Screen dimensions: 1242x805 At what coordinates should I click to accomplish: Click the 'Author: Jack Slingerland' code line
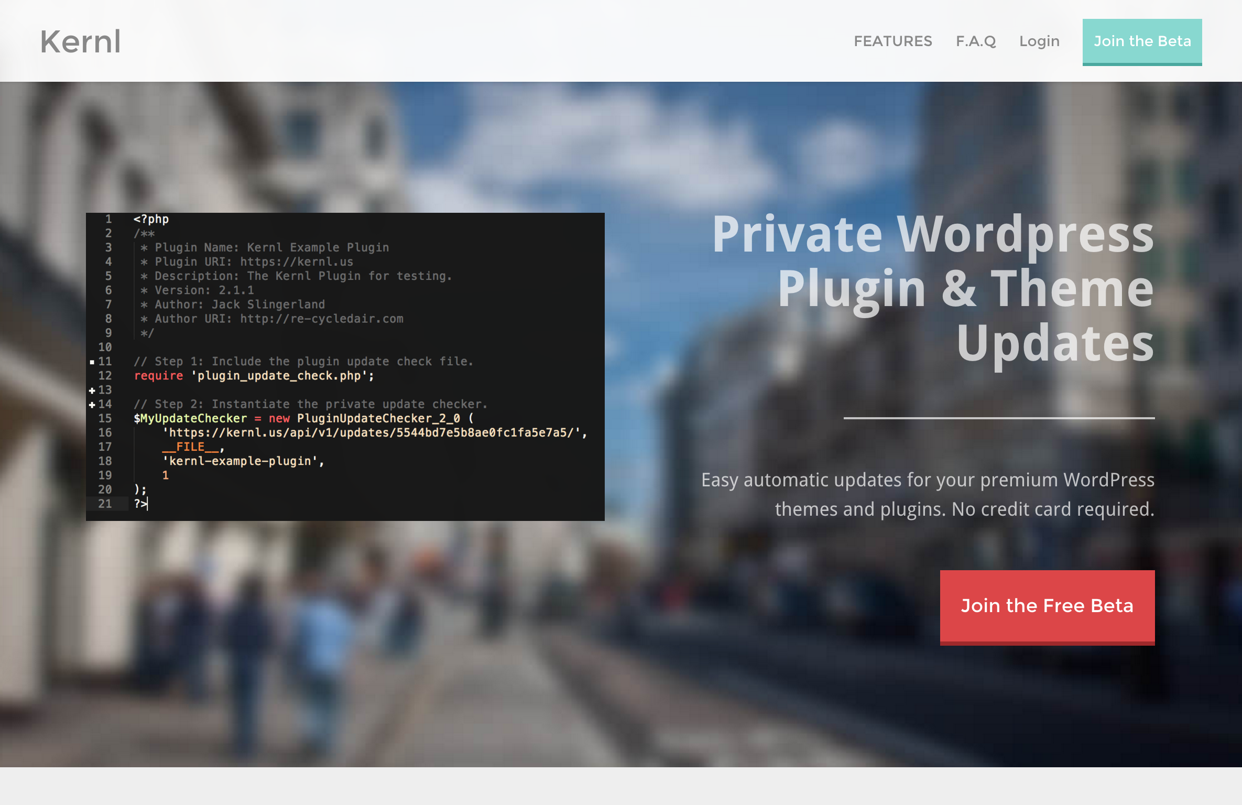[x=233, y=304]
